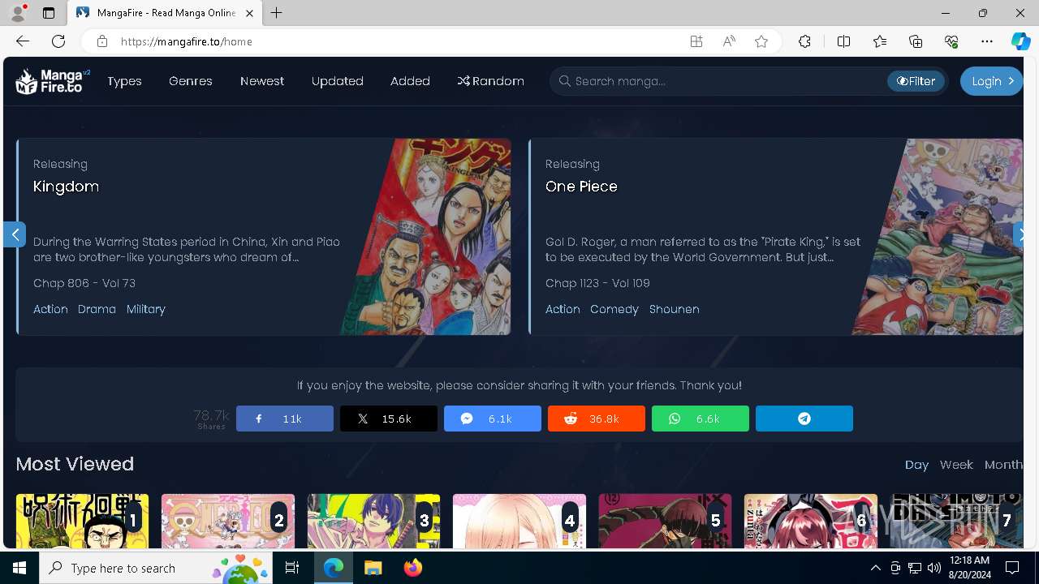Viewport: 1039px width, 584px height.
Task: Click the address bar URL
Action: (187, 41)
